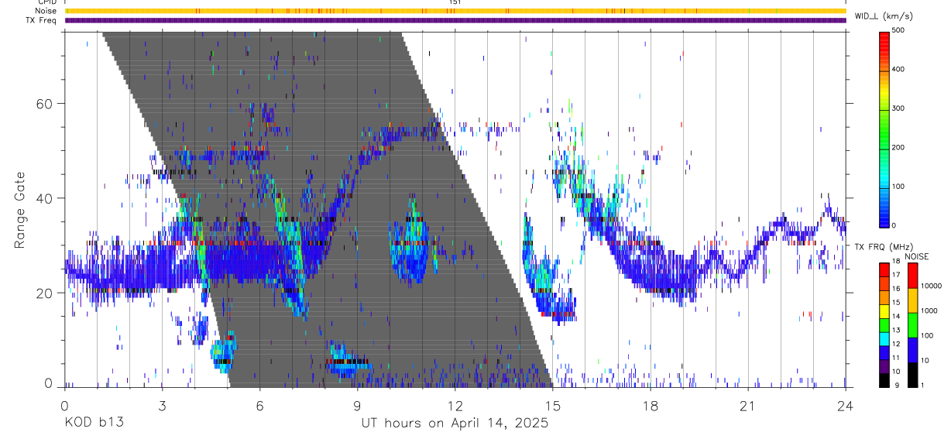Click the 'Noise' row label at top left

tap(46, 11)
